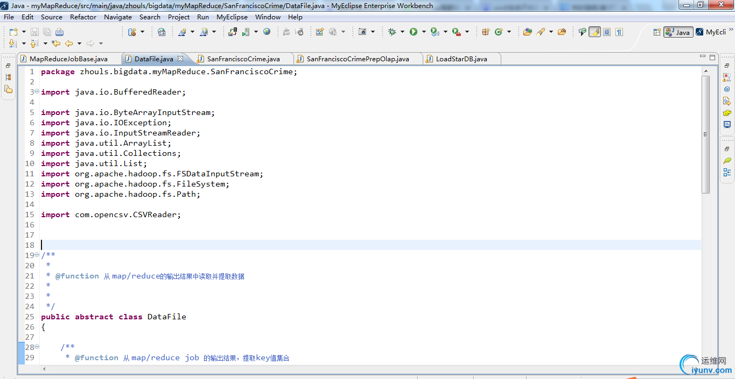Toggle Show Whitespace Characters button
Image resolution: width=735 pixels, height=379 pixels.
point(619,32)
